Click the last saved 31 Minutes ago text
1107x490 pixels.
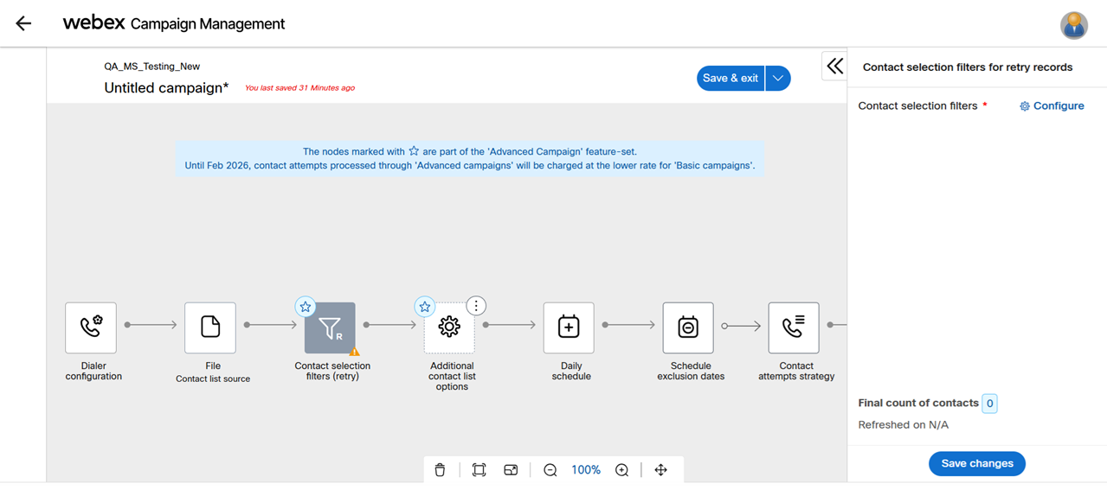(299, 88)
